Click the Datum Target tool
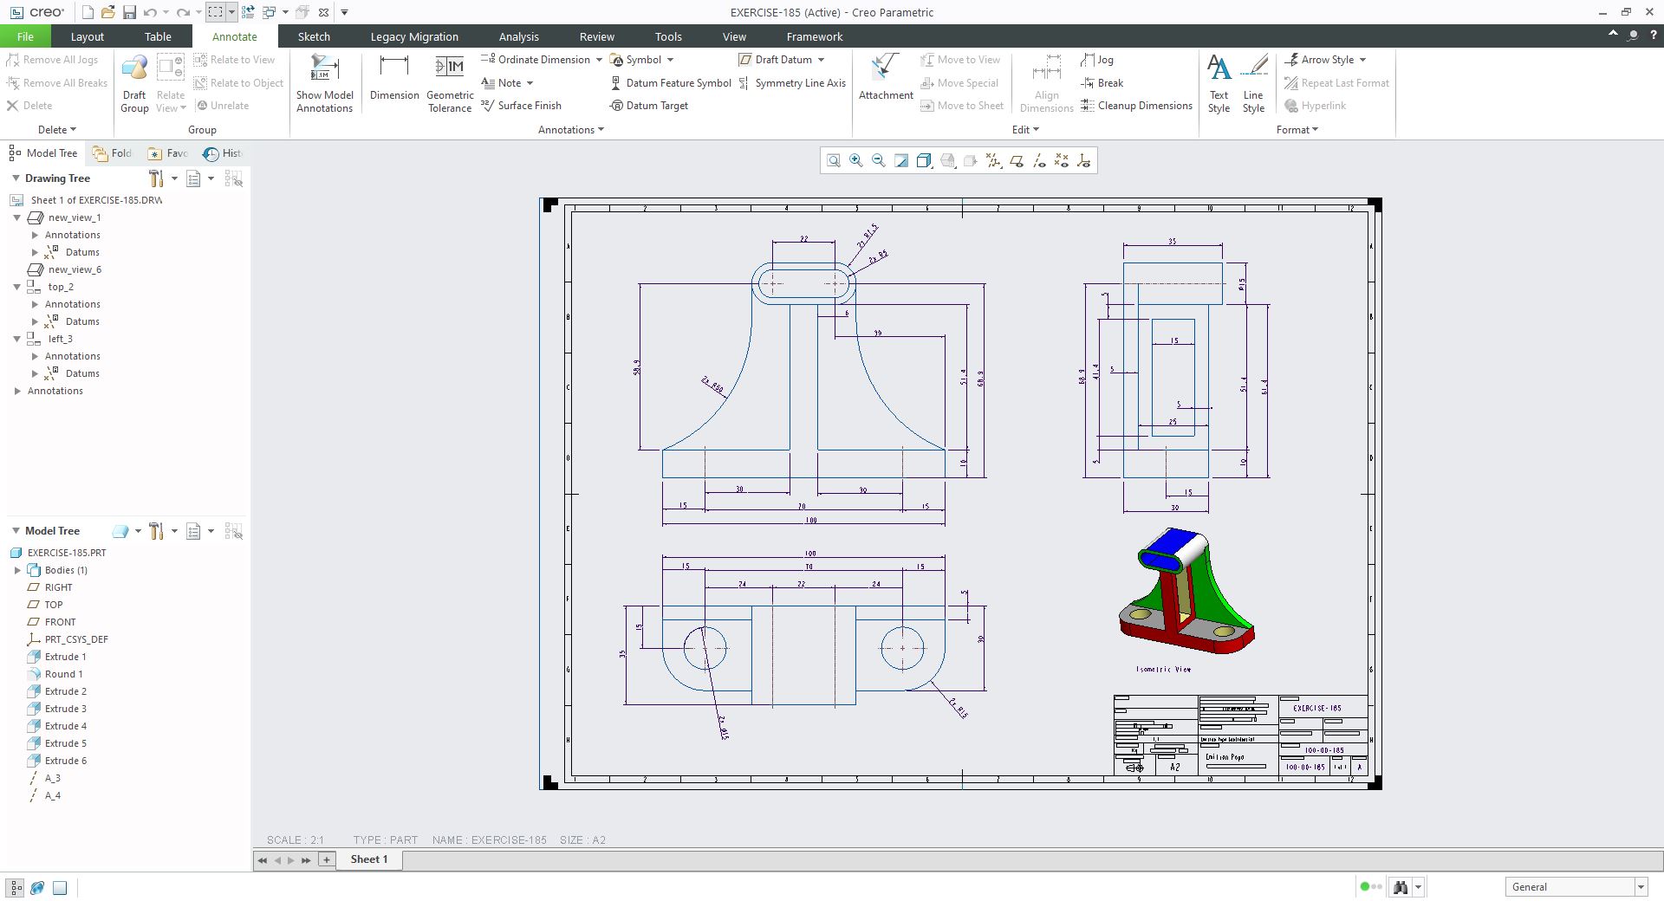 click(x=649, y=106)
